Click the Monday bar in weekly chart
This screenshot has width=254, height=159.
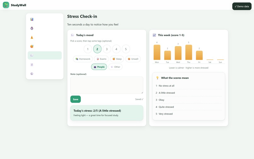pyautogui.click(x=157, y=52)
